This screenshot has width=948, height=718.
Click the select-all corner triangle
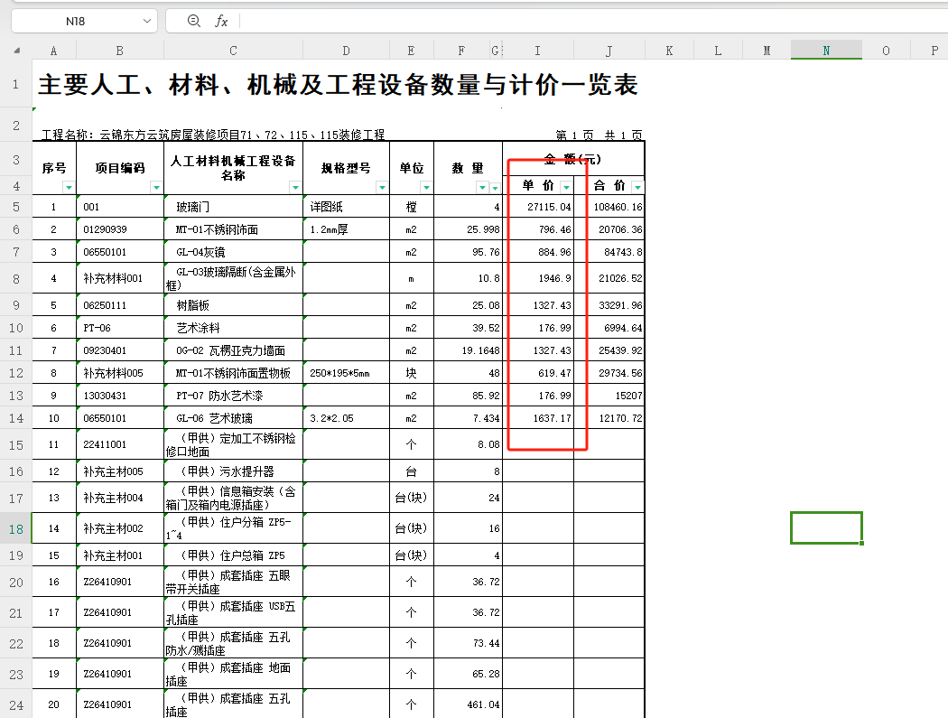tap(17, 51)
